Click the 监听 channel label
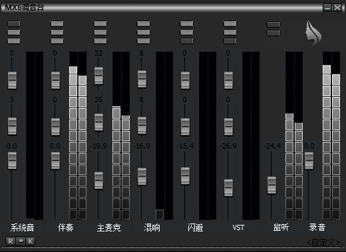This screenshot has height=252, width=346. click(281, 227)
